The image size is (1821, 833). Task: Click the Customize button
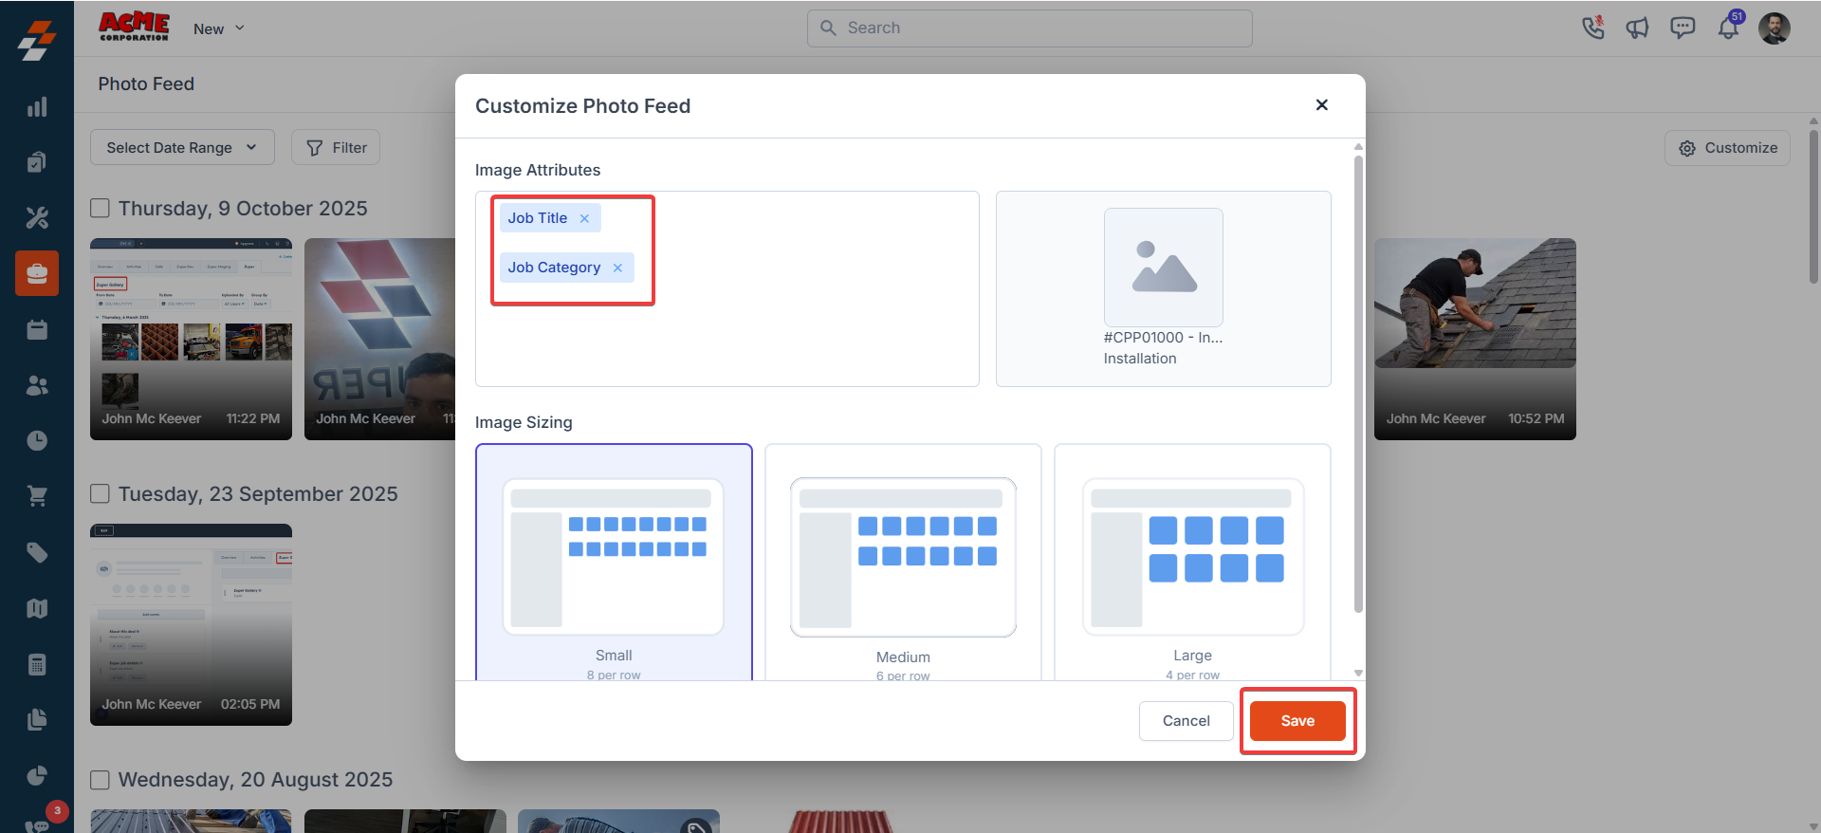coord(1727,148)
